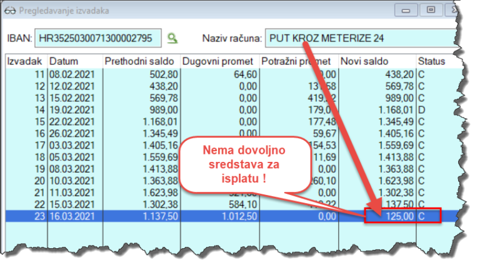Click Potražni promet value 177,48
This screenshot has height=270, width=480.
[x=322, y=121]
